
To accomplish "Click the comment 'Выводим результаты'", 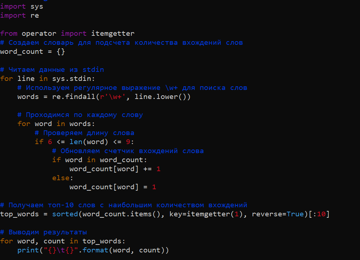I will click(43, 232).
